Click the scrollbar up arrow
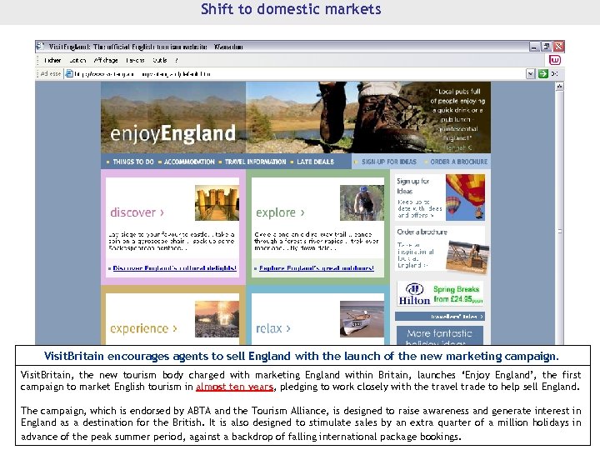This screenshot has width=600, height=450. (559, 87)
